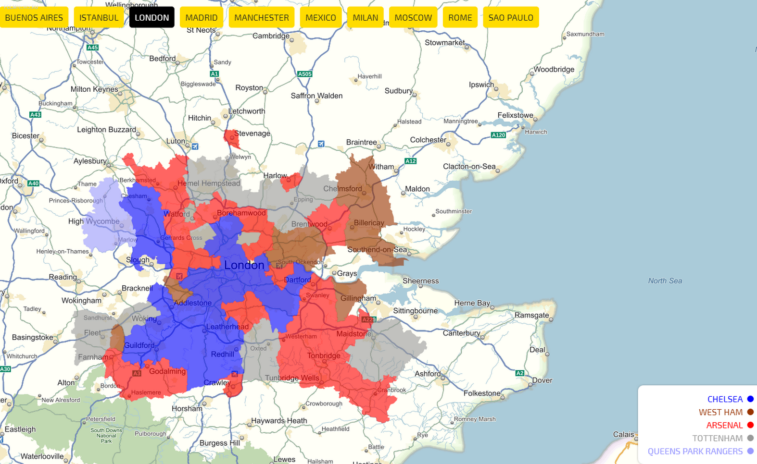757x464 pixels.
Task: Click the A120 road shield
Action: coord(498,135)
